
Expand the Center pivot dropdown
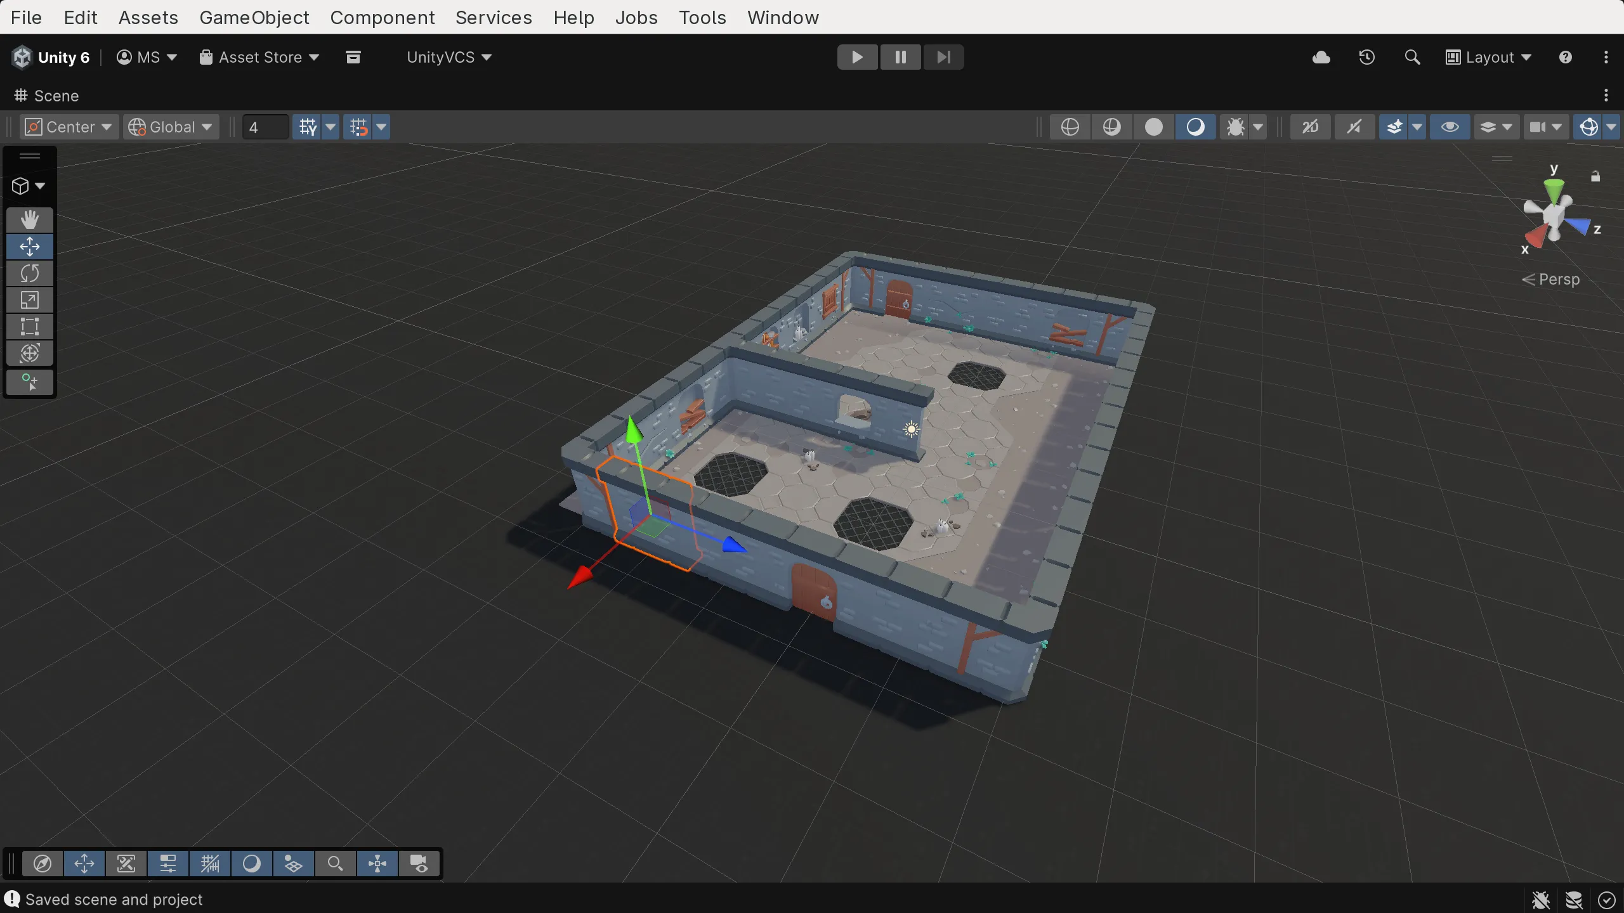(x=69, y=127)
